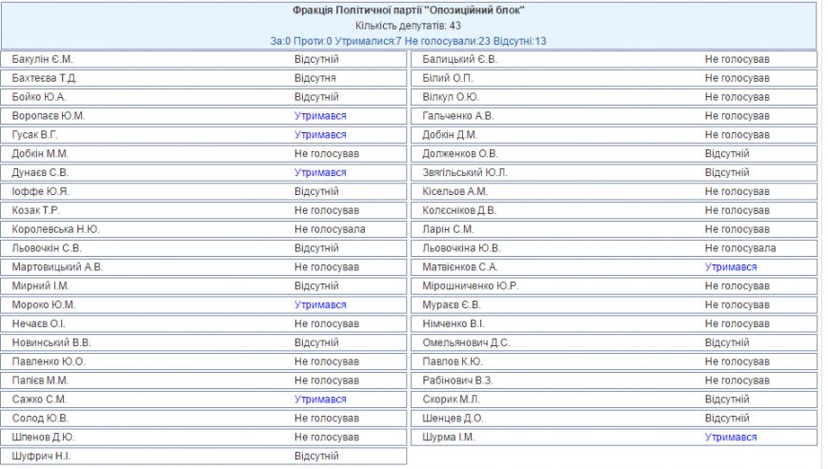The image size is (828, 469).
Task: Select the name Мороко Ю.М.
Action: point(44,305)
